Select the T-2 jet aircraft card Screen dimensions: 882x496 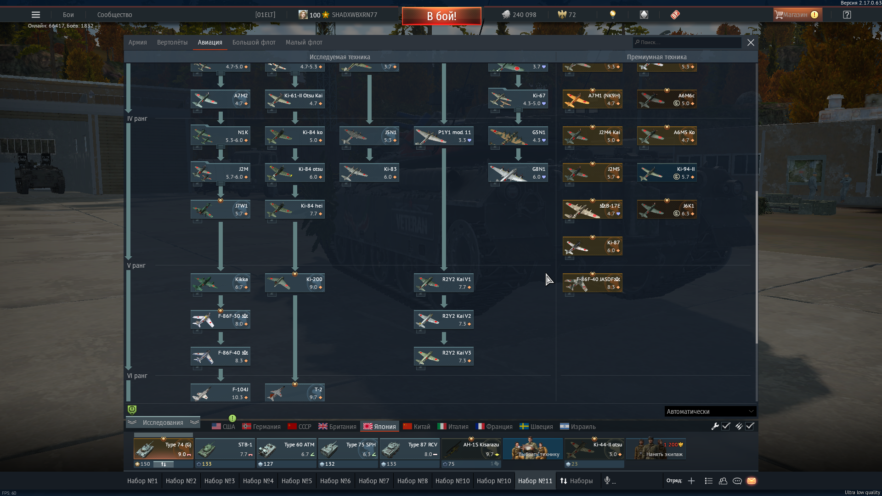tap(295, 393)
